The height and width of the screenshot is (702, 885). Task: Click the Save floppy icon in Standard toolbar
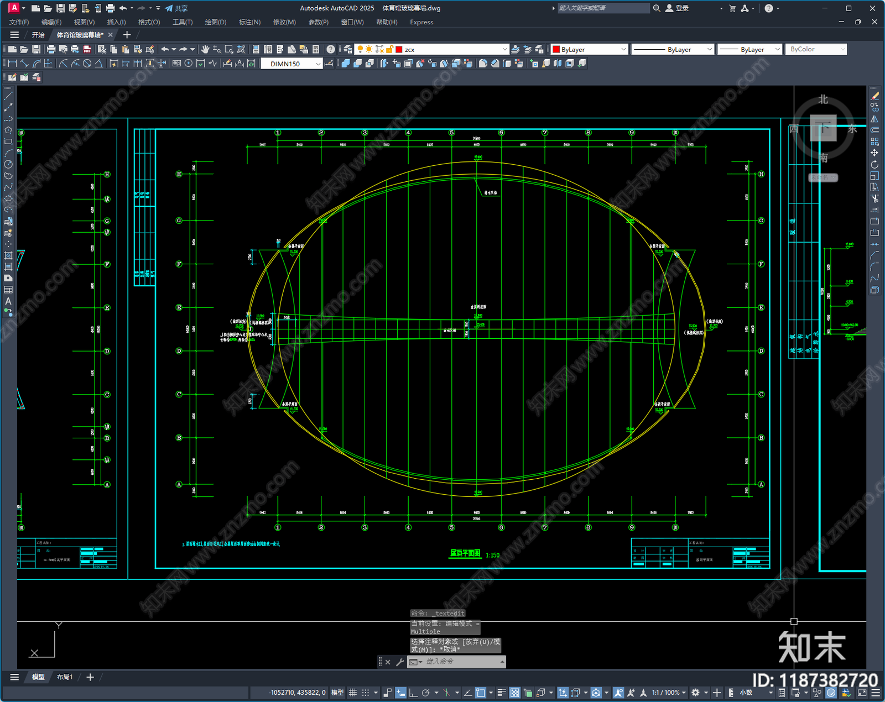point(36,49)
